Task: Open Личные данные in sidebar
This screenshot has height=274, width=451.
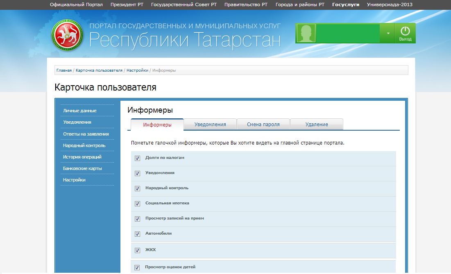Action: click(80, 111)
